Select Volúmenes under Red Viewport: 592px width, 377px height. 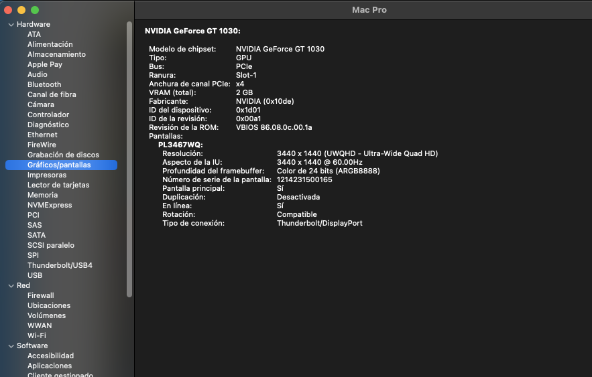[46, 316]
